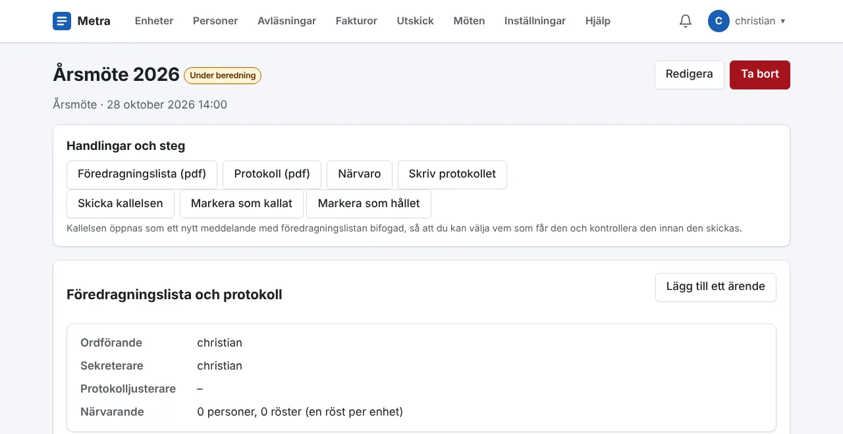The image size is (843, 434).
Task: Click the Handlingar och steg heading
Action: pyautogui.click(x=126, y=146)
